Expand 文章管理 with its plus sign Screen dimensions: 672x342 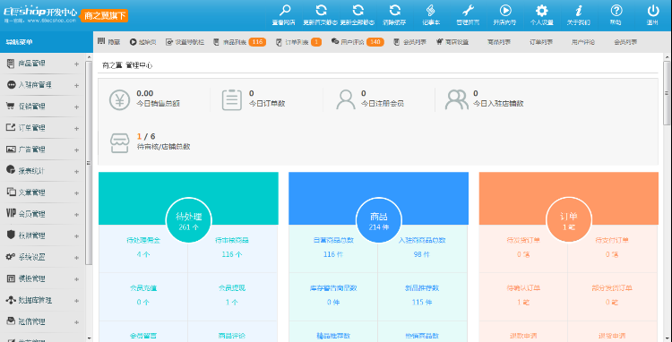[76, 192]
